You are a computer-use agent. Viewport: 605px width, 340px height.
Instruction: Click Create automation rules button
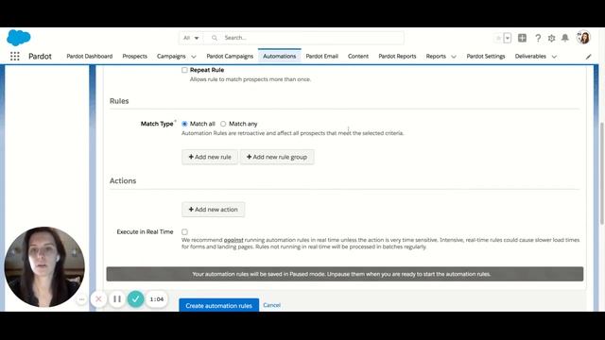point(218,305)
